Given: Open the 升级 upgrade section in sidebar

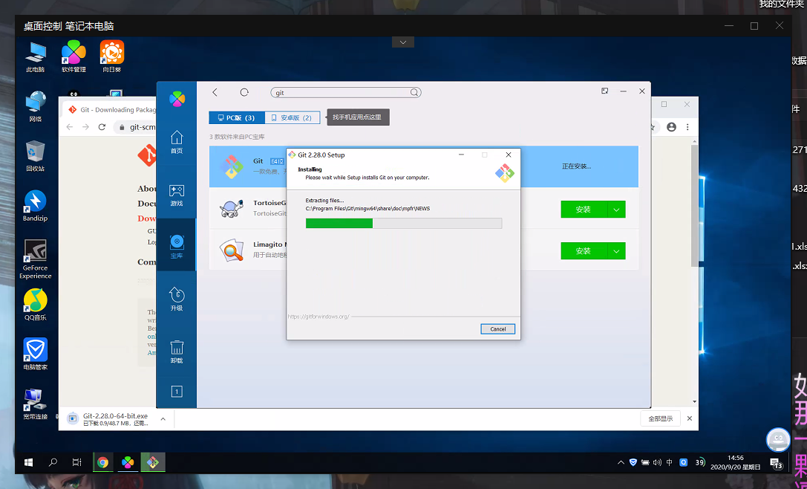Looking at the screenshot, I should (x=177, y=299).
